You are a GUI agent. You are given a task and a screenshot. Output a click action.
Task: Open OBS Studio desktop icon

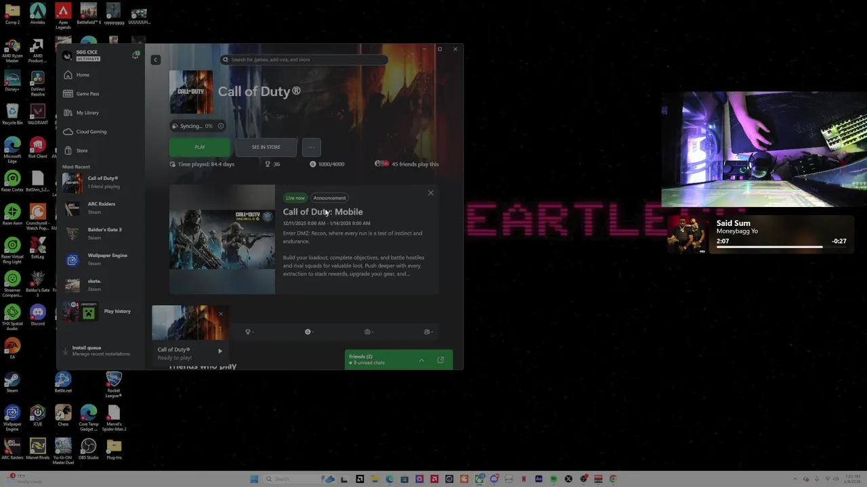pos(89,449)
